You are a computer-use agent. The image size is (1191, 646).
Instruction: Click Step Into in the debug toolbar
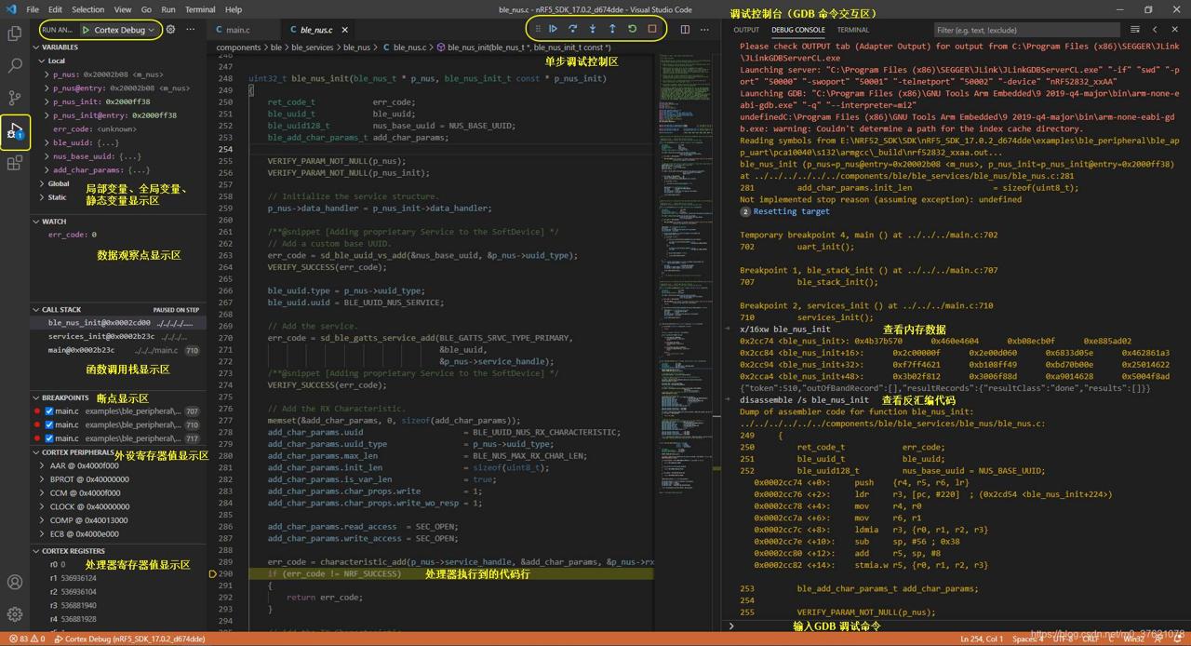[593, 29]
